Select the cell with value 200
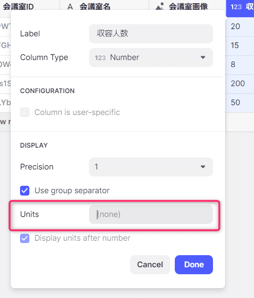Image resolution: width=254 pixels, height=298 pixels. pyautogui.click(x=240, y=84)
